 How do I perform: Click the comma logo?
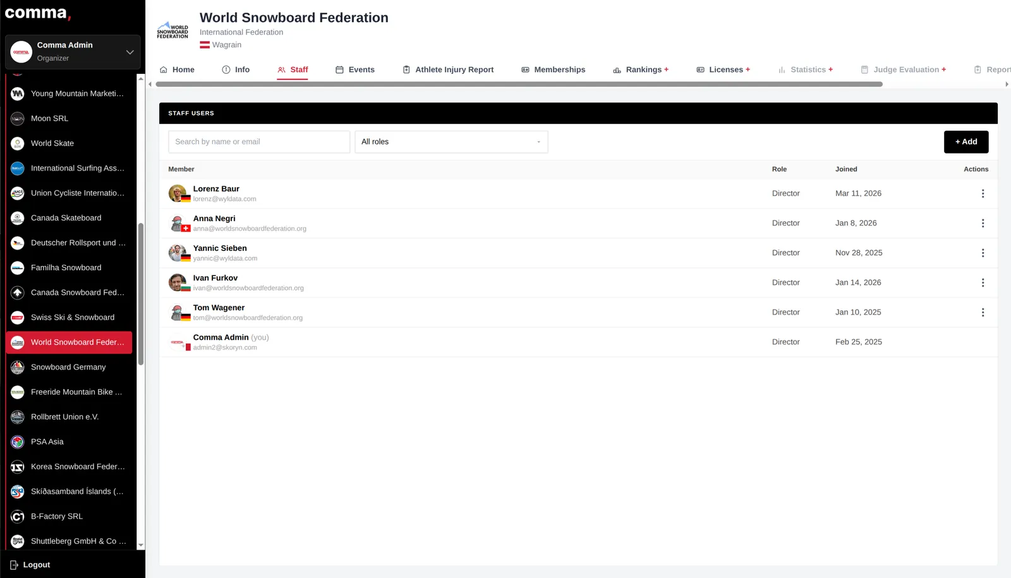point(37,13)
